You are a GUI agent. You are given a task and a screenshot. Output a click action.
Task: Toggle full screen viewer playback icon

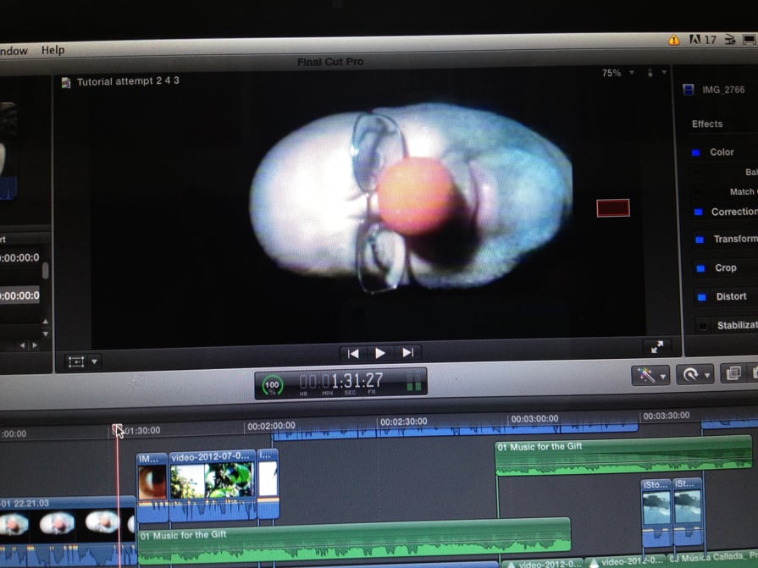click(x=656, y=348)
